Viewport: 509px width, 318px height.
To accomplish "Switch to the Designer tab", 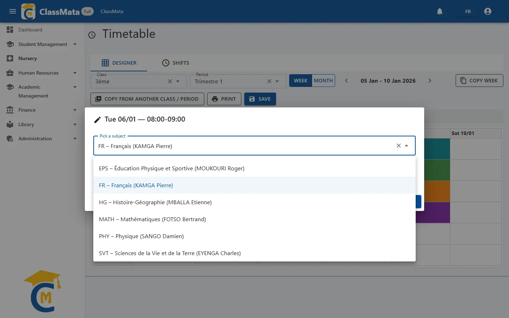I will 119,63.
